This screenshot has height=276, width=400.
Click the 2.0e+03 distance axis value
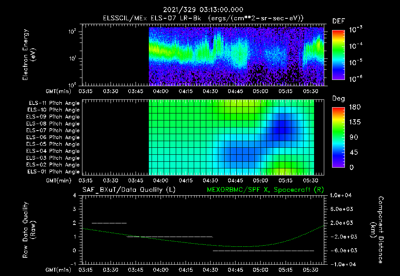(x=341, y=223)
